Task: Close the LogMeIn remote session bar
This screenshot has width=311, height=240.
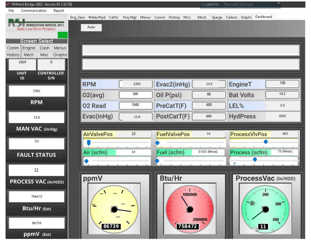Action: [x=279, y=3]
